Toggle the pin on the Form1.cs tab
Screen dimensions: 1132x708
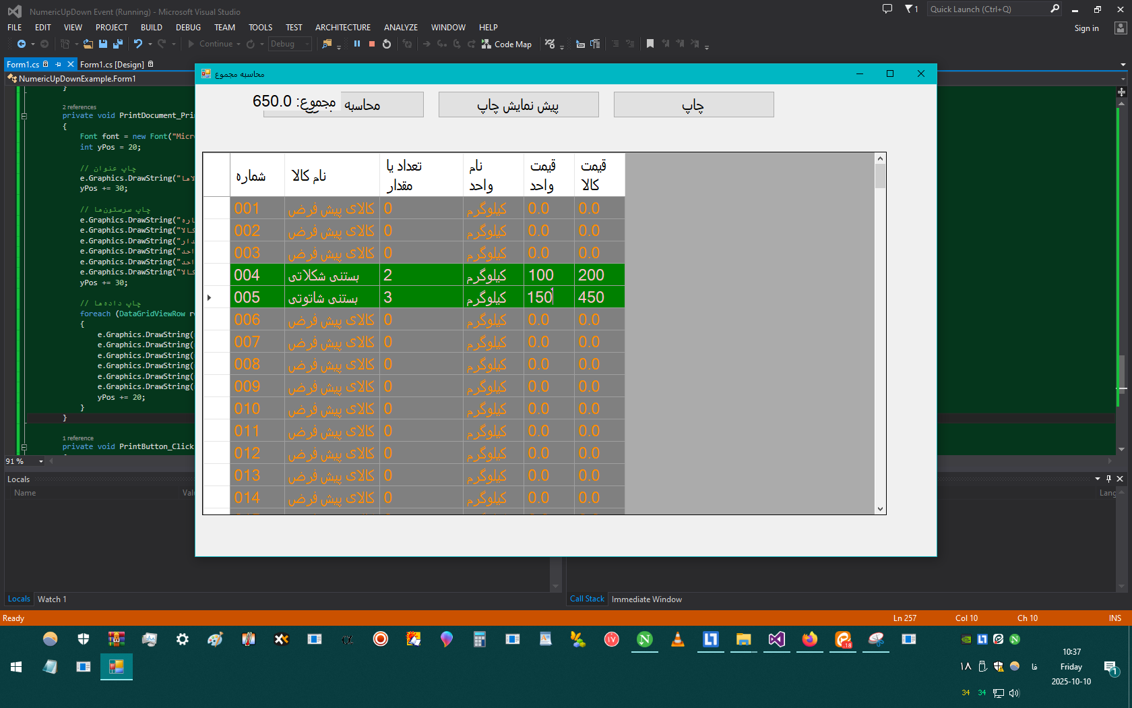59,65
